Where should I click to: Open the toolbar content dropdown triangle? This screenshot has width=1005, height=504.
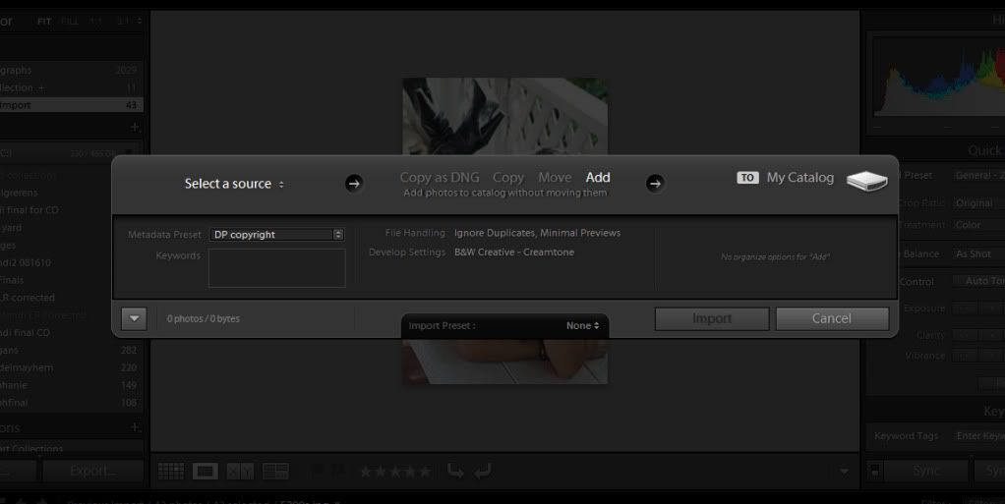[x=844, y=472]
